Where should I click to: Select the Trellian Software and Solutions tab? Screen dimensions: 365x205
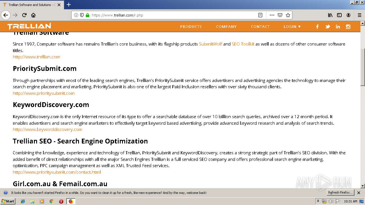click(32, 5)
